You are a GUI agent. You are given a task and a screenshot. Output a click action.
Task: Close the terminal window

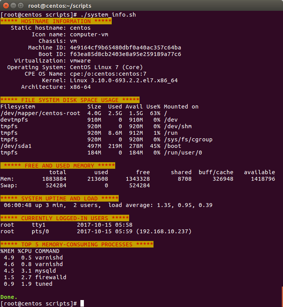pyautogui.click(x=5, y=5)
